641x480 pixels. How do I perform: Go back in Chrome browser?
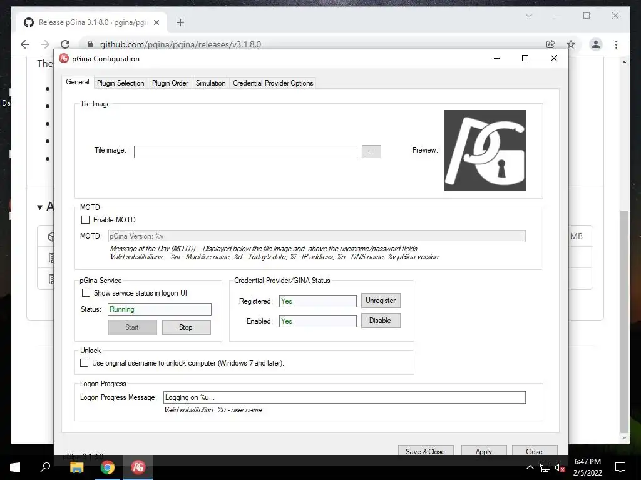click(x=25, y=44)
